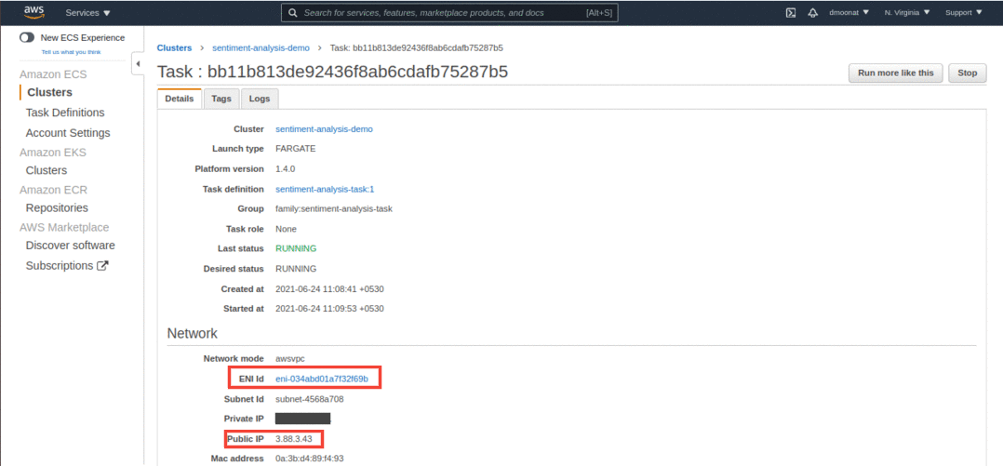Select Mac address 0a:3b:d4:89:f4:93
Viewport: 1003px width, 466px height.
click(310, 459)
